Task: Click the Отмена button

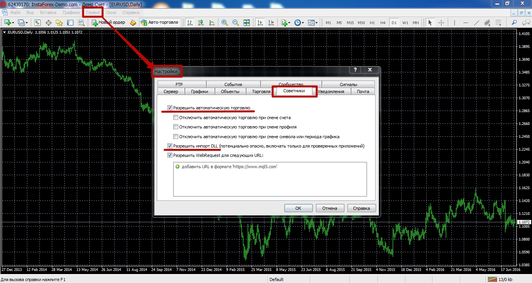Action: tap(330, 208)
